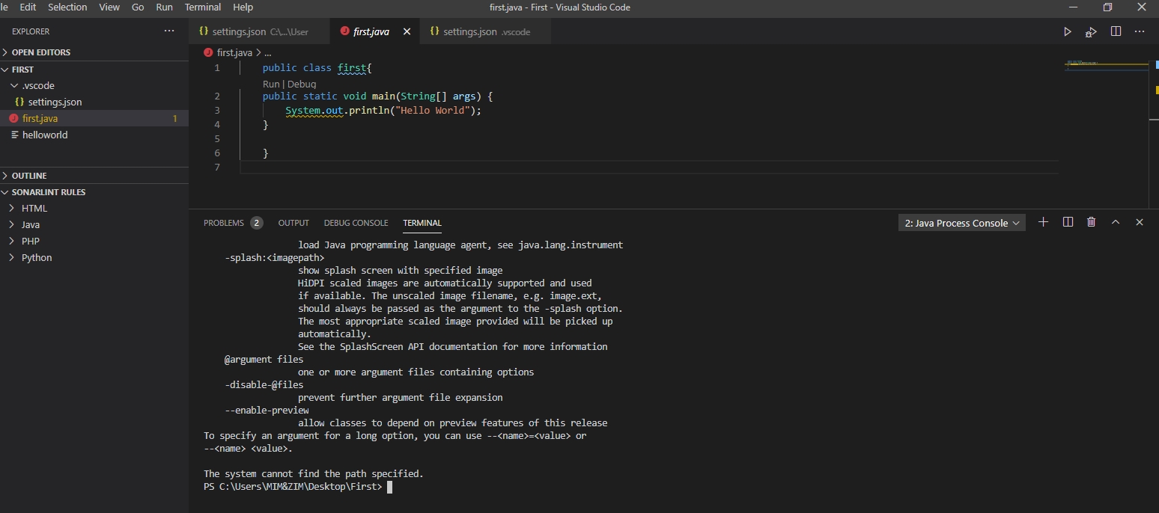Click the settings.json braces icon in Explorer
The width and height of the screenshot is (1159, 513).
pos(19,102)
